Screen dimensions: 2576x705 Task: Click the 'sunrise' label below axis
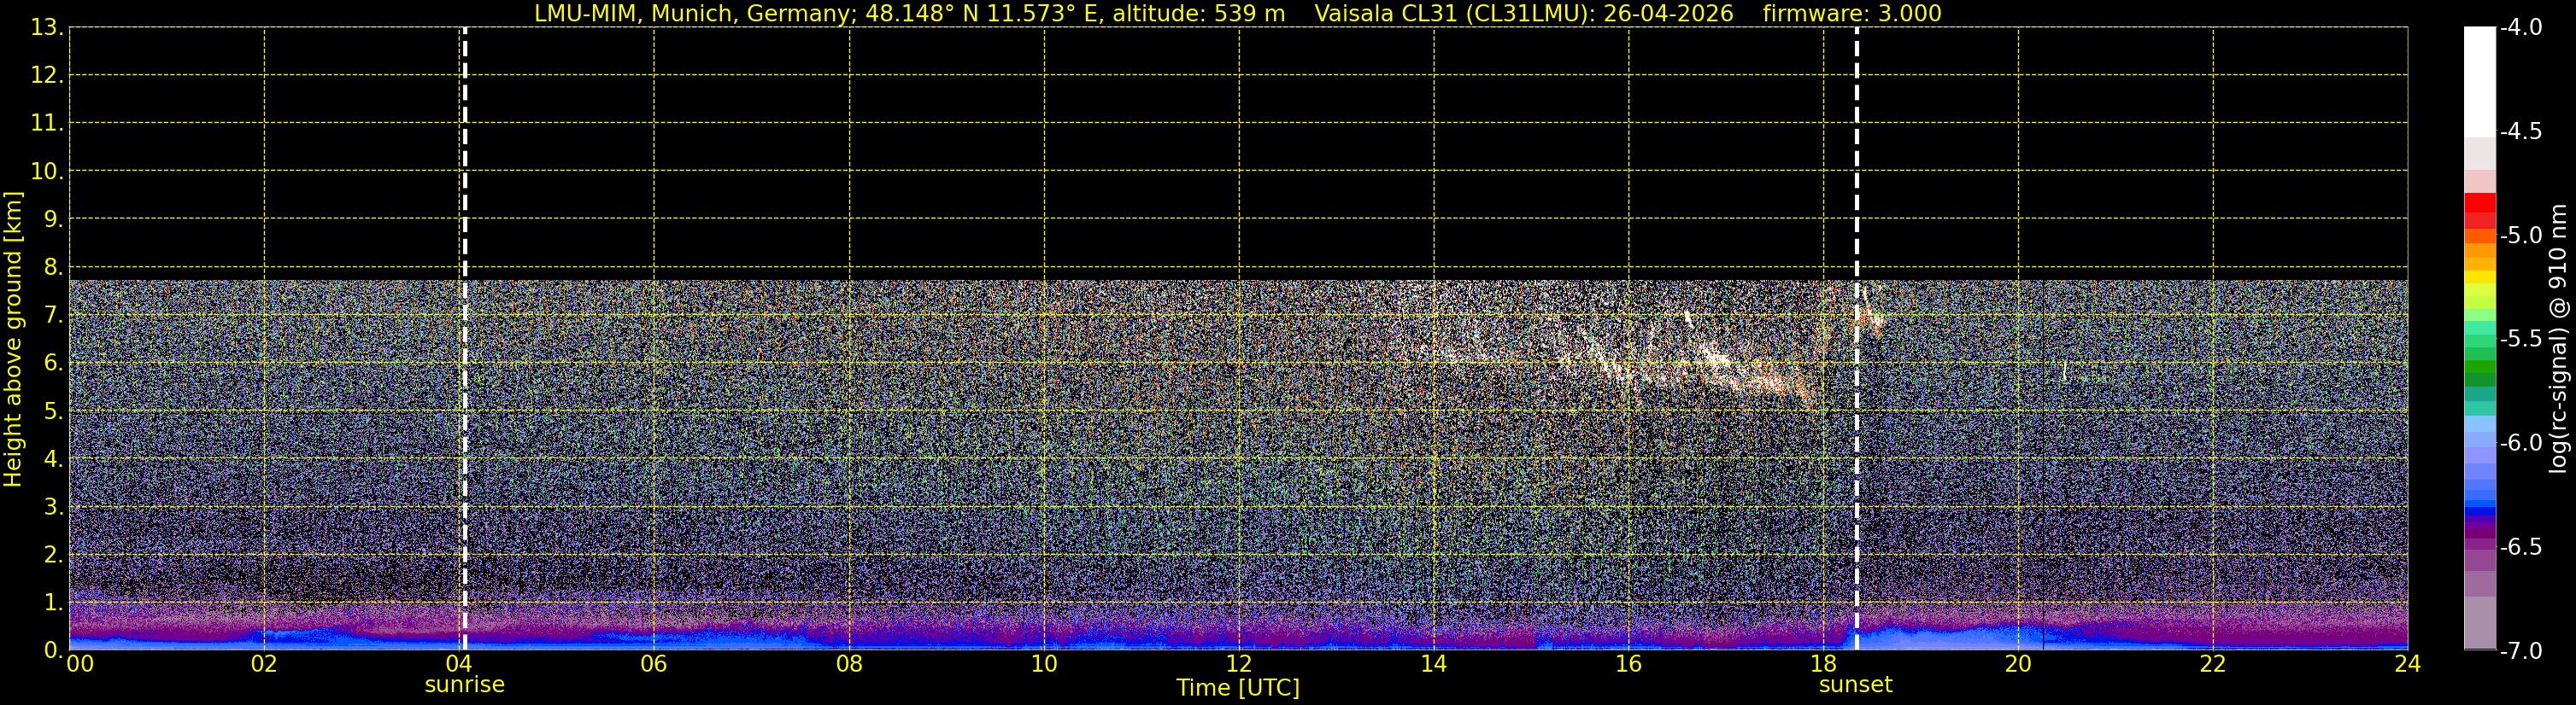pos(465,685)
